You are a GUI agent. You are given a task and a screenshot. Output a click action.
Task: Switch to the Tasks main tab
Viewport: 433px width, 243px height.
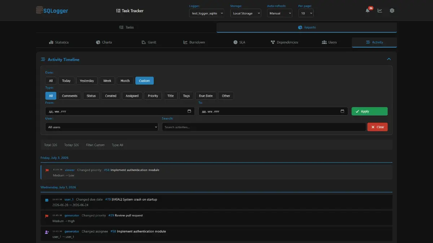(x=126, y=27)
